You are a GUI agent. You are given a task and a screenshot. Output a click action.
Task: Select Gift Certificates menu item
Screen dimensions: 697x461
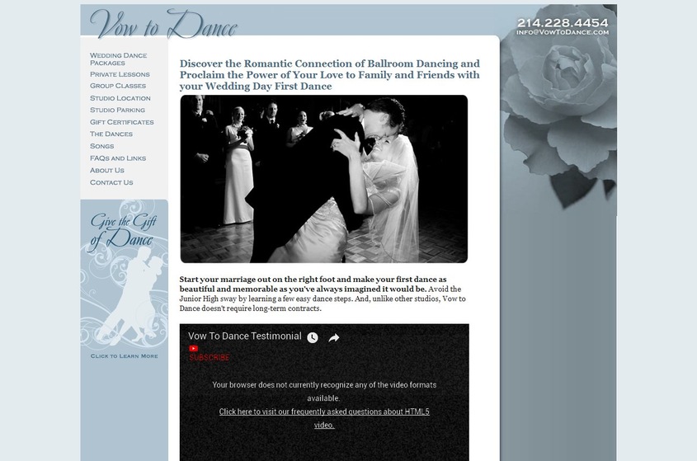[x=122, y=122]
